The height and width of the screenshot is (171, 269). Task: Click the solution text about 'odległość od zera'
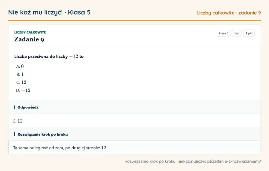click(60, 148)
